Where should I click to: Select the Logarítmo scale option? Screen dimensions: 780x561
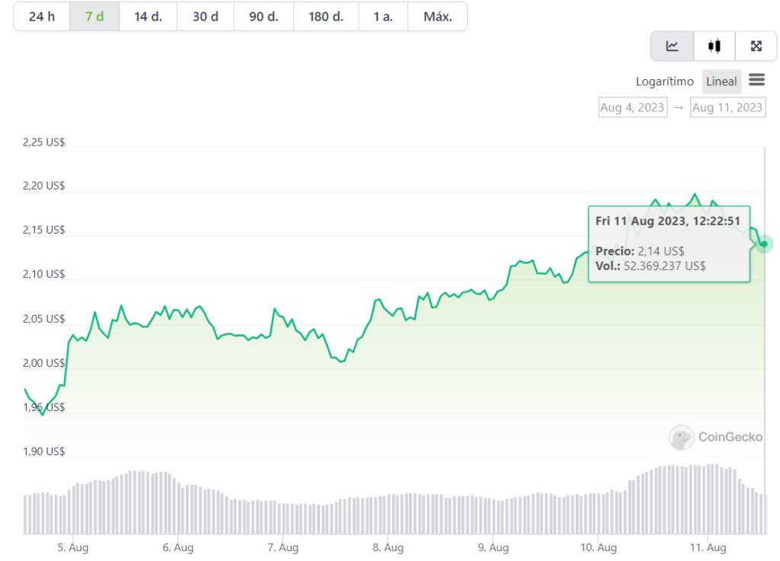pos(664,81)
